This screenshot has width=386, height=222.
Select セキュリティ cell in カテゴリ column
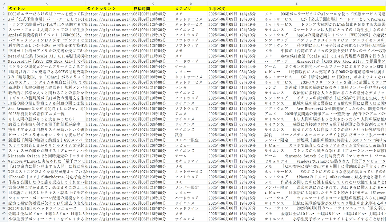(x=191, y=161)
